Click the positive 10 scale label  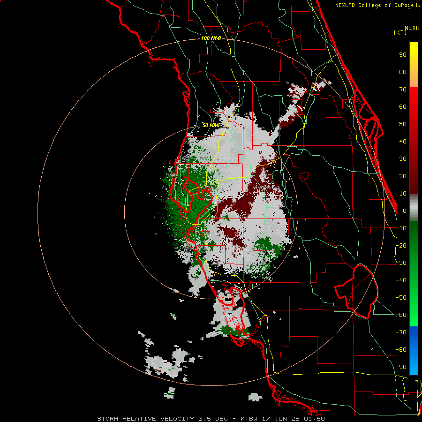coord(403,194)
